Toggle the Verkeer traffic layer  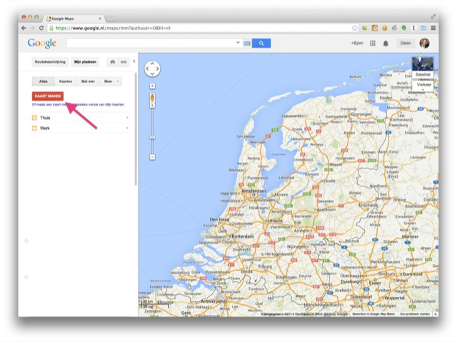tap(423, 84)
